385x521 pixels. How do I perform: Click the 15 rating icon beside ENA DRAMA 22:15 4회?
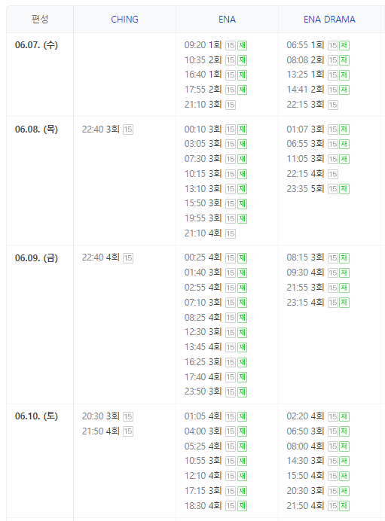point(333,174)
